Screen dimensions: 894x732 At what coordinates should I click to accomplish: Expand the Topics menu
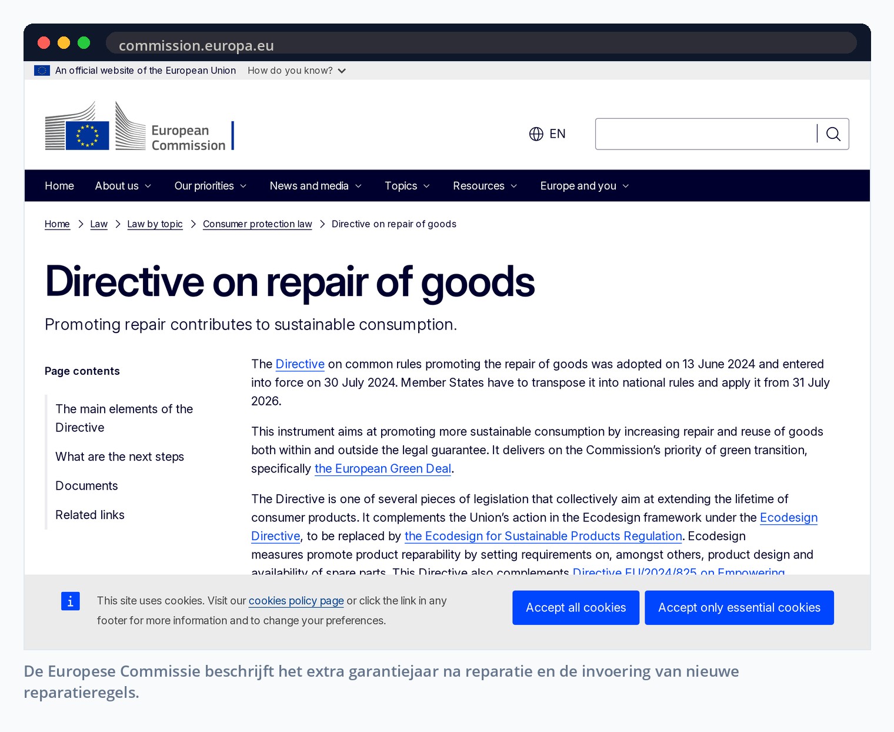pos(407,186)
